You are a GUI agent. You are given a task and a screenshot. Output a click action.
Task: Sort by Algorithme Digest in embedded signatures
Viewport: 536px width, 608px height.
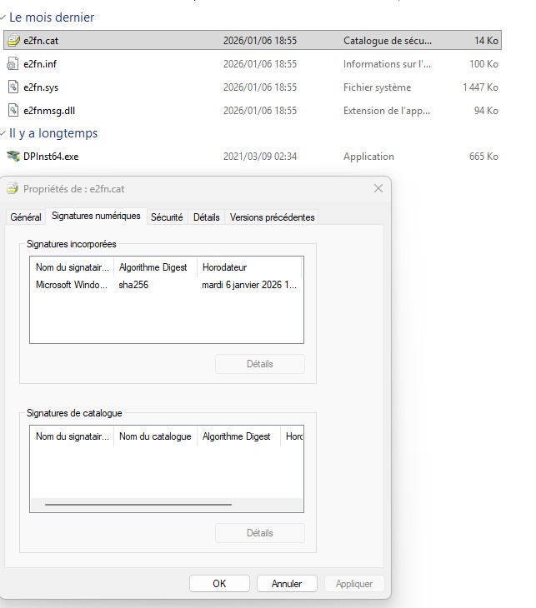[154, 267]
